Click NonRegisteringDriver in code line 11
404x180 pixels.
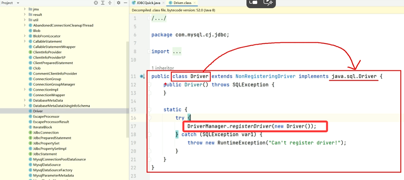pyautogui.click(x=265, y=76)
